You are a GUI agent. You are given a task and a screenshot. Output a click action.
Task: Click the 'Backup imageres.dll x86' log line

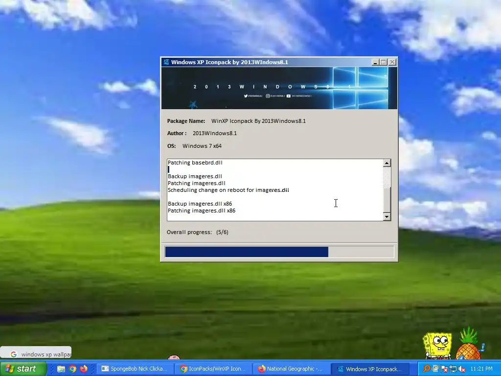pyautogui.click(x=200, y=204)
